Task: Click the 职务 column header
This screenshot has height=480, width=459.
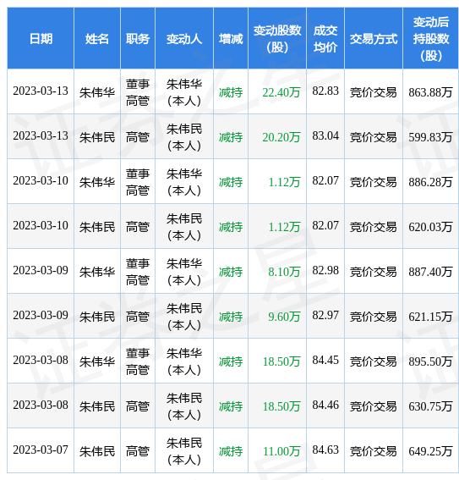Action: coord(138,39)
